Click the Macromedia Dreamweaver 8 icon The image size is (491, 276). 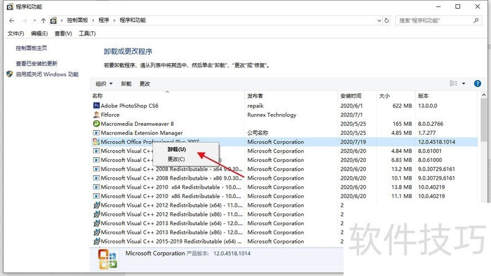click(96, 124)
